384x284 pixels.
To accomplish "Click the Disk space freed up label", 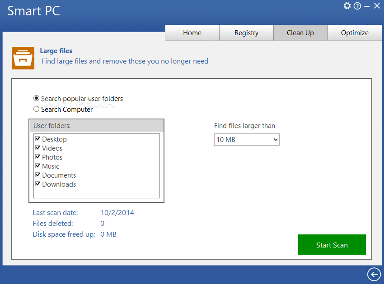I will tap(64, 234).
